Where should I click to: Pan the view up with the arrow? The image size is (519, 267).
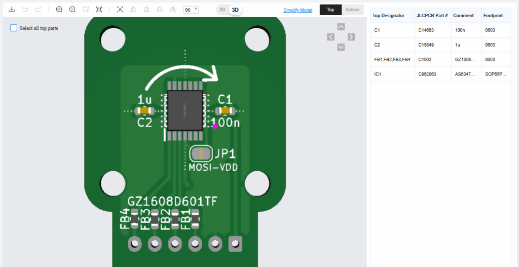click(341, 27)
